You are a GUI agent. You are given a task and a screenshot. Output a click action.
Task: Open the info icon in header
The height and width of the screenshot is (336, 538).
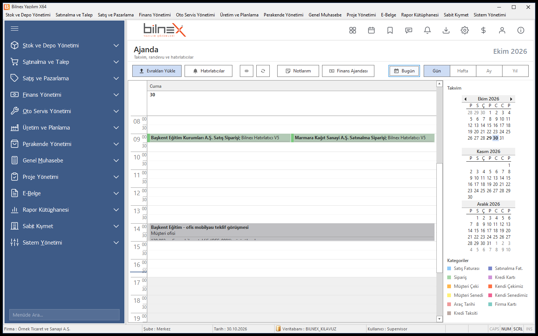pos(521,30)
